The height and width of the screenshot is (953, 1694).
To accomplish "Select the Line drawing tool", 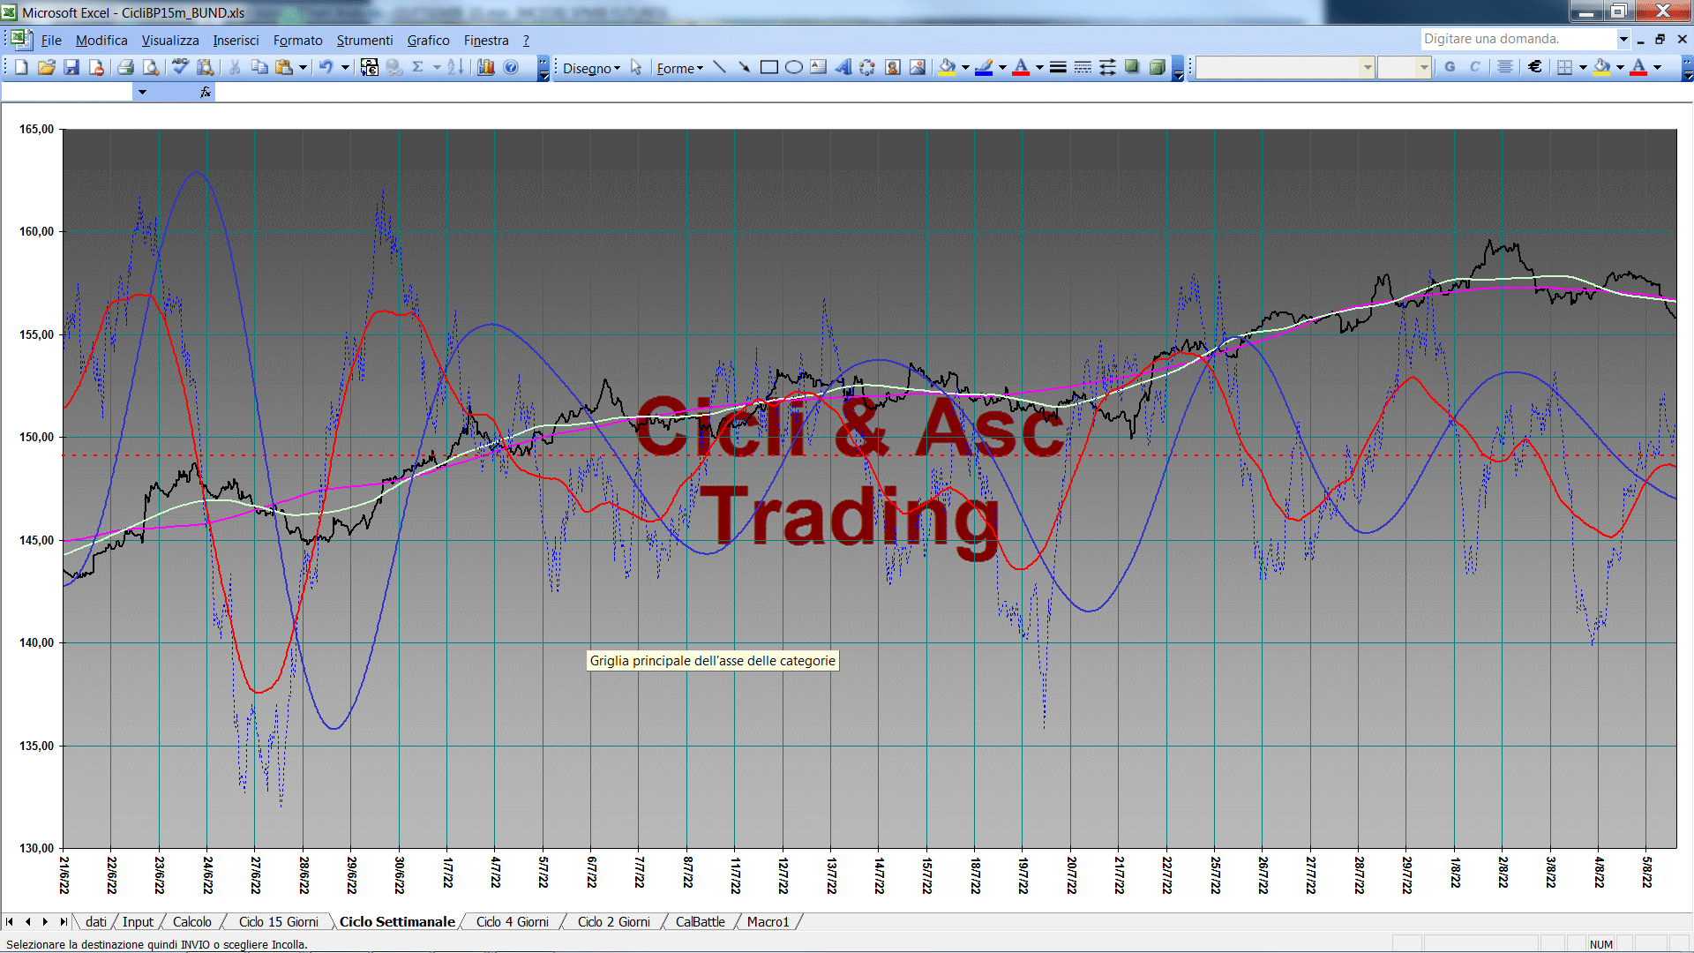I will tap(719, 67).
